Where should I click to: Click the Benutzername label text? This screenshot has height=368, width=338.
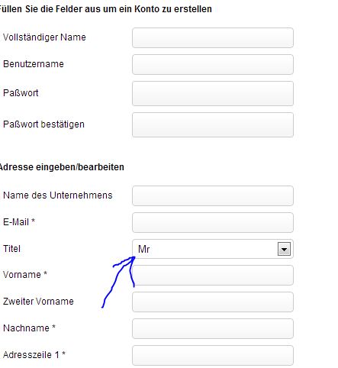[x=34, y=64]
